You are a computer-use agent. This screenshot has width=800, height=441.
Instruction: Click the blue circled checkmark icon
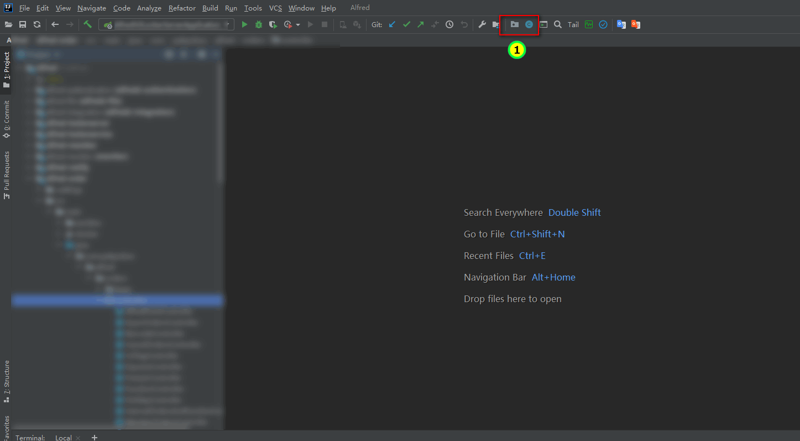(603, 24)
